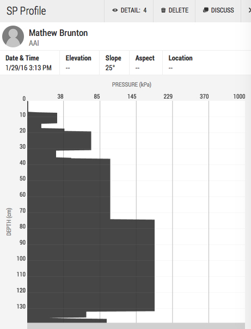
Task: Click the DISCUSS chat bubbles icon
Action: point(206,10)
